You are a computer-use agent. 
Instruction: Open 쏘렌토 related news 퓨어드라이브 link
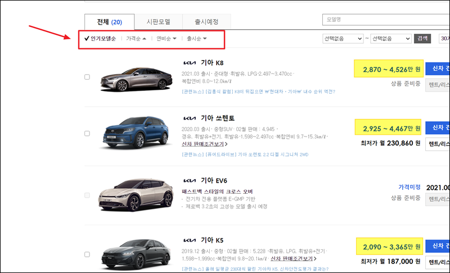pos(245,154)
